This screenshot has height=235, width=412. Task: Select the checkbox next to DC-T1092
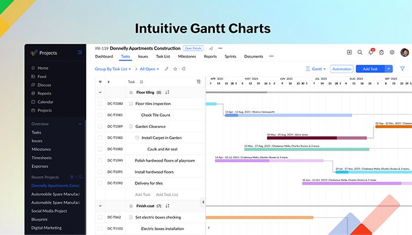[x=100, y=183]
